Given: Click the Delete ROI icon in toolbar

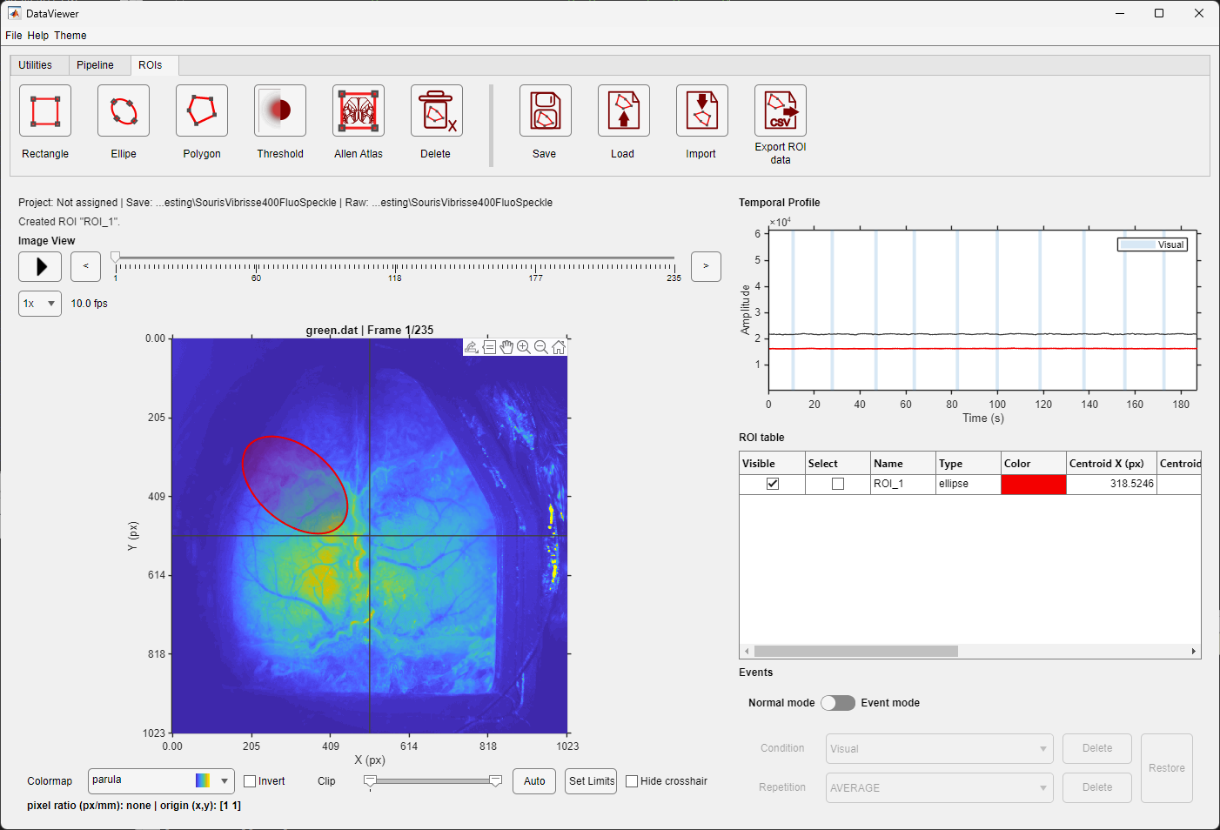Looking at the screenshot, I should pyautogui.click(x=437, y=110).
